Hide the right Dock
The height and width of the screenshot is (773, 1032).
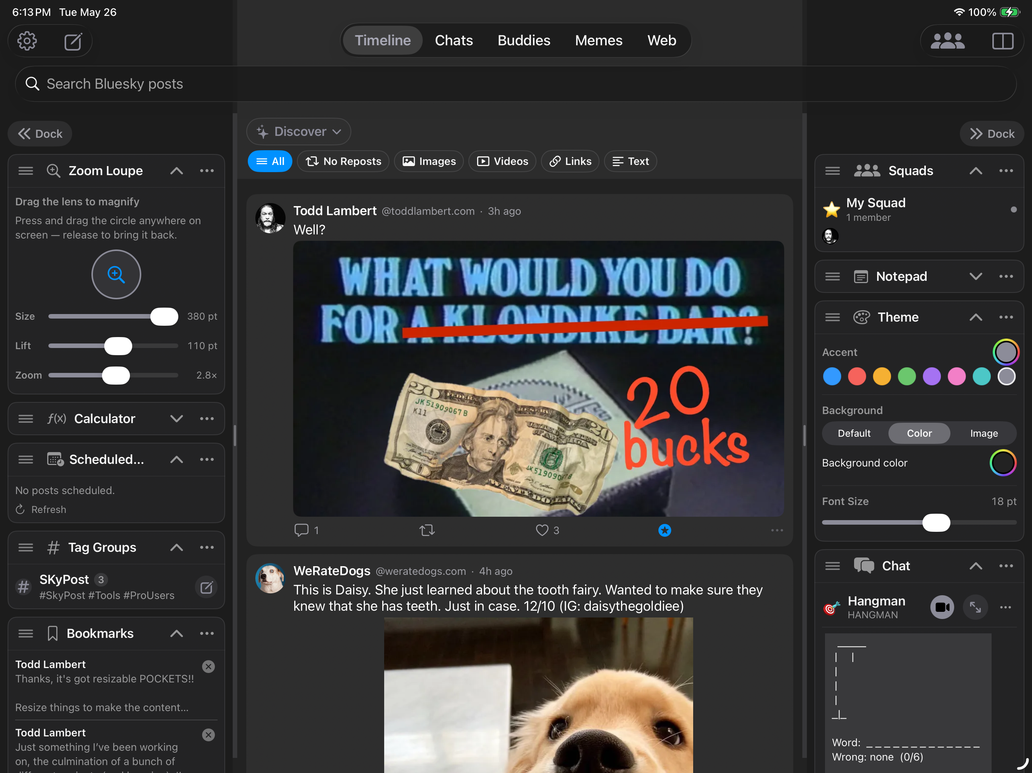992,134
